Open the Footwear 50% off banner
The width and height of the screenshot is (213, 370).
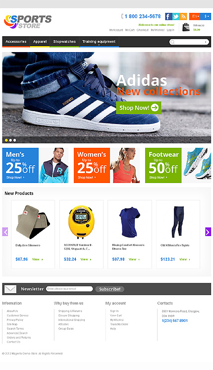tap(178, 166)
